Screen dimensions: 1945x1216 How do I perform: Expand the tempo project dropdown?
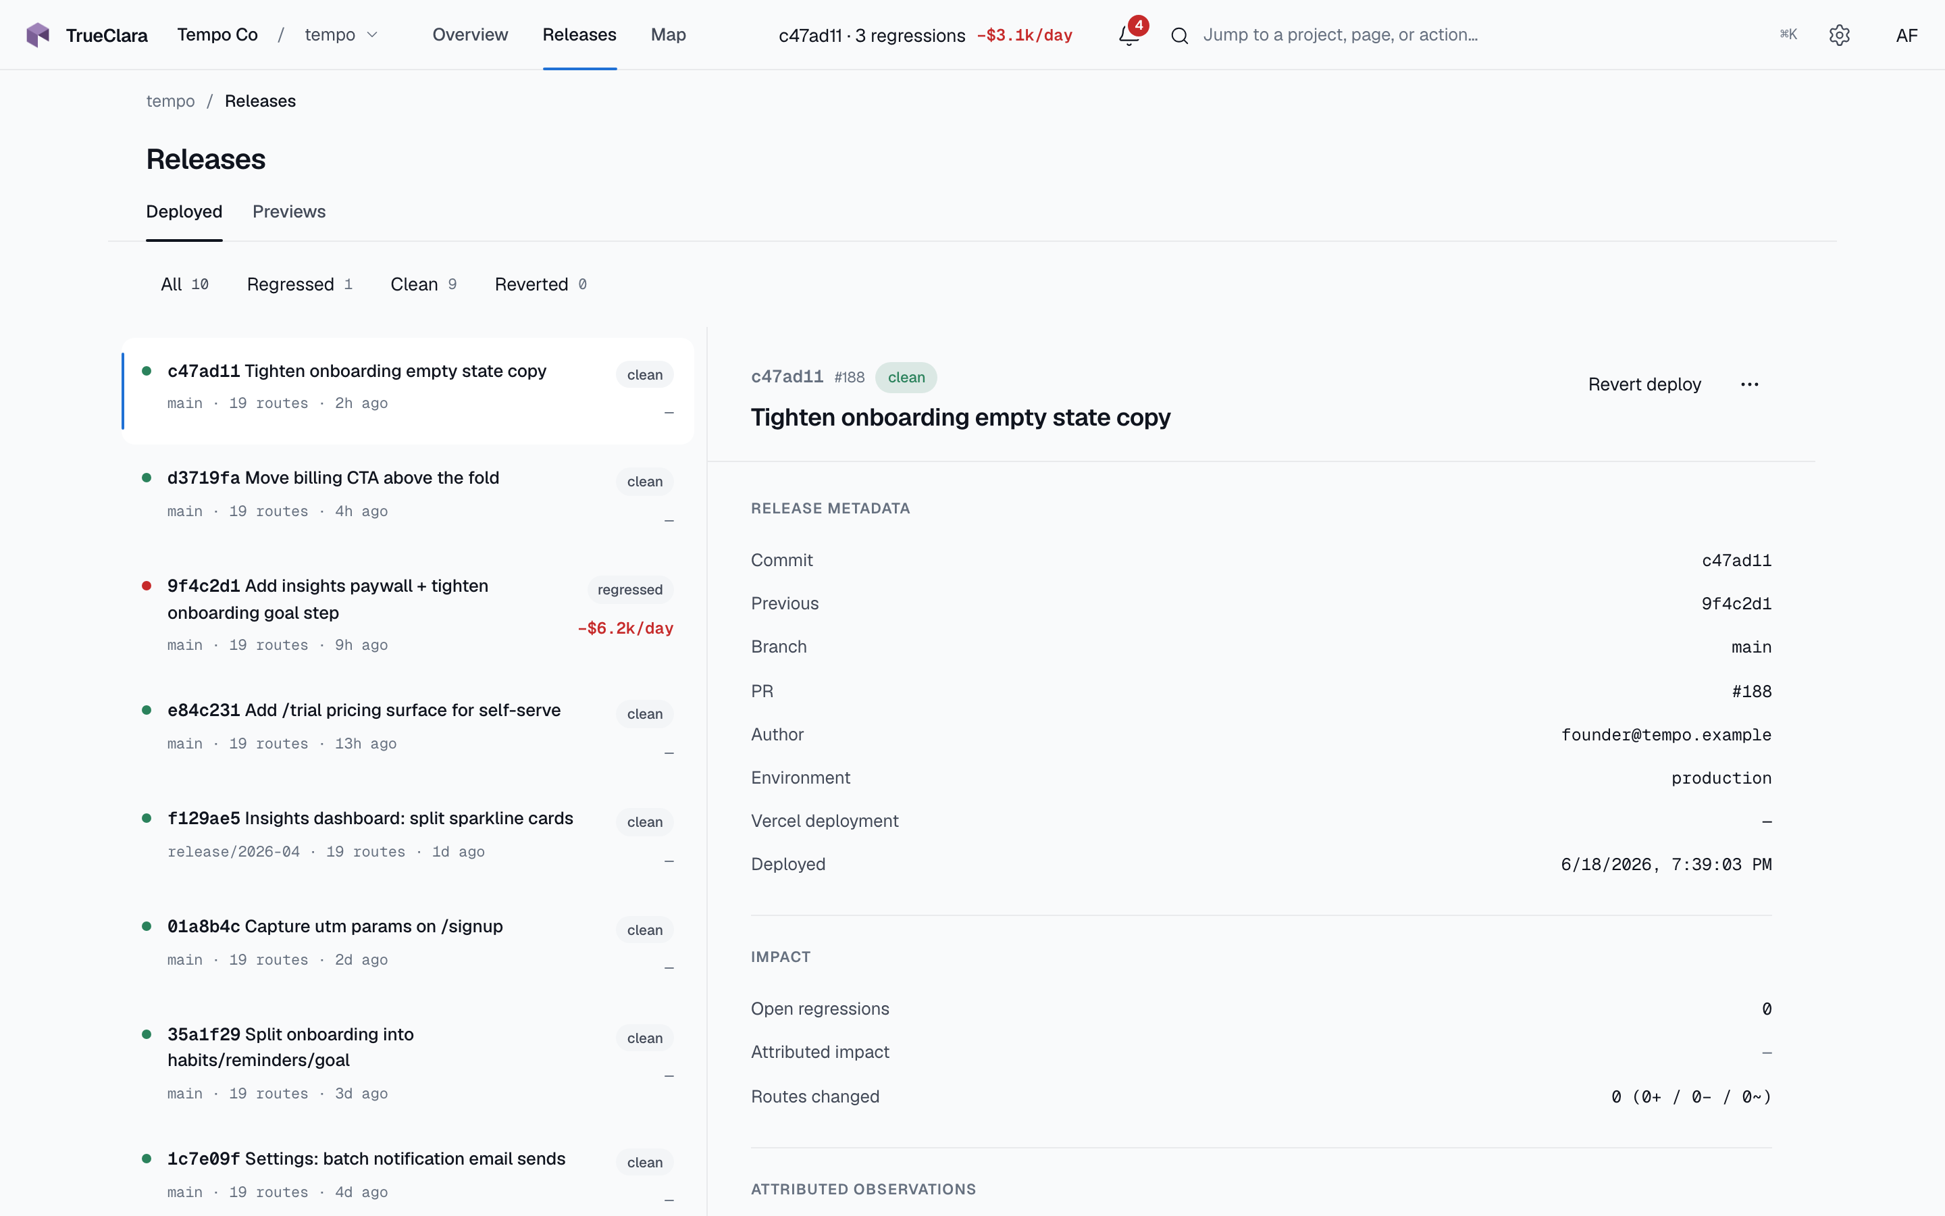[x=341, y=34]
